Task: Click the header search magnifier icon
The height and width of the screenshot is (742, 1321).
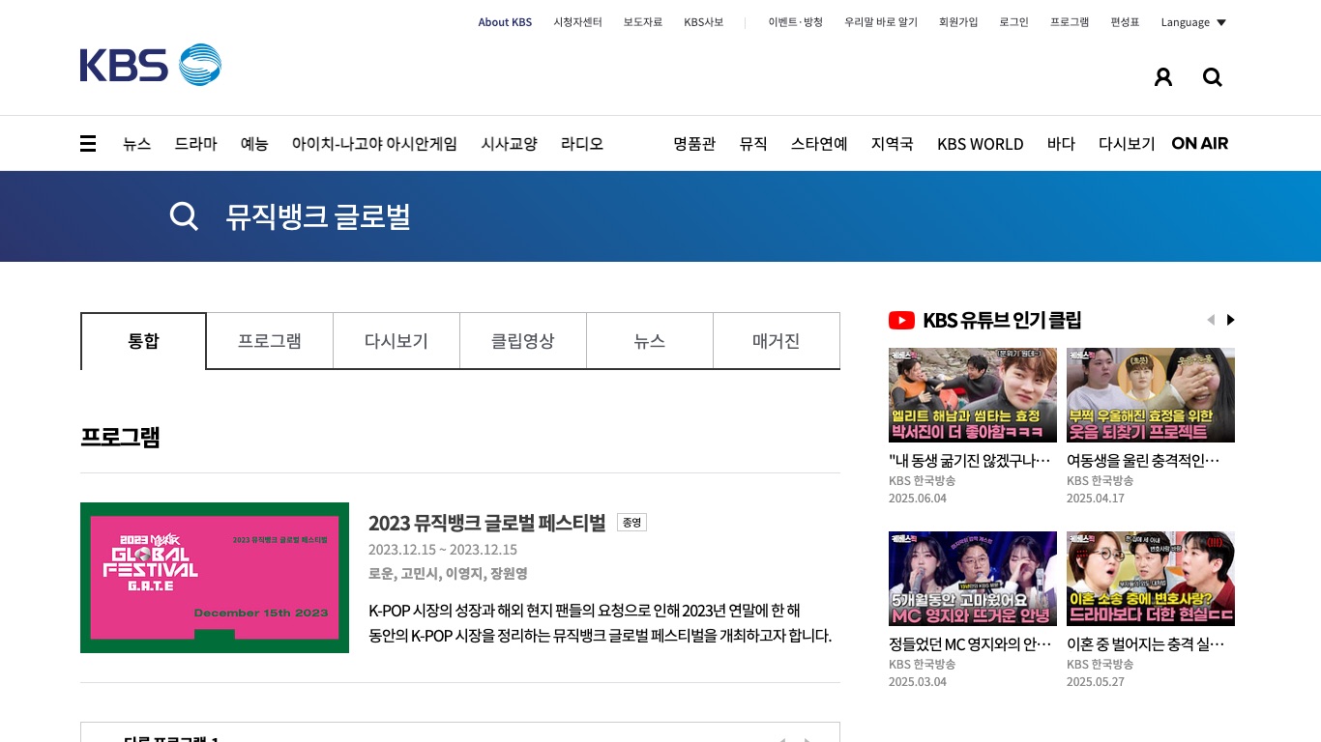Action: pyautogui.click(x=1213, y=77)
